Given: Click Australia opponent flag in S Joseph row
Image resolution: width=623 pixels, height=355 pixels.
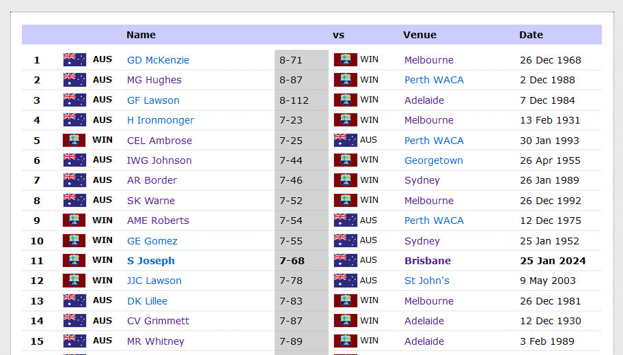Looking at the screenshot, I should pyautogui.click(x=345, y=260).
